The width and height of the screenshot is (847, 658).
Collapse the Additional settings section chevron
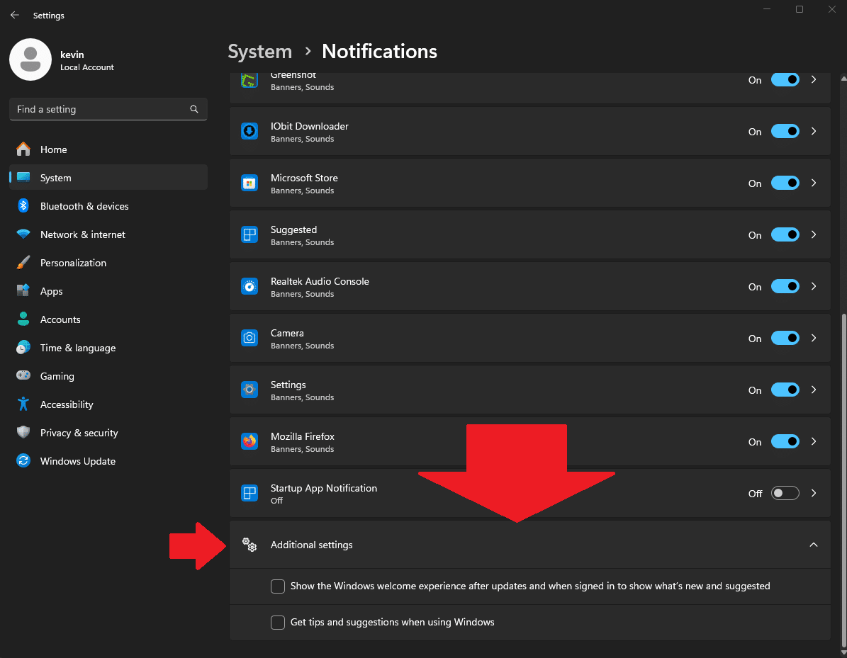click(814, 545)
